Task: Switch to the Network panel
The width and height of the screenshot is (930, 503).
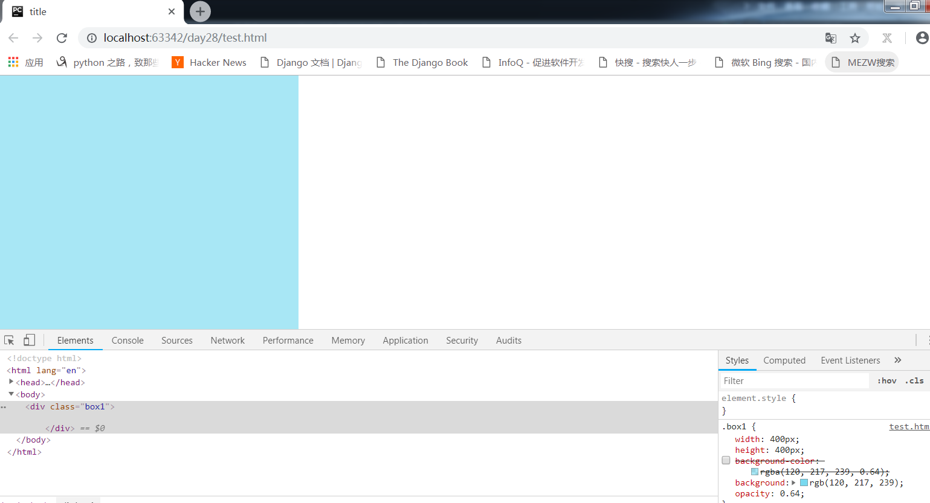Action: point(228,341)
